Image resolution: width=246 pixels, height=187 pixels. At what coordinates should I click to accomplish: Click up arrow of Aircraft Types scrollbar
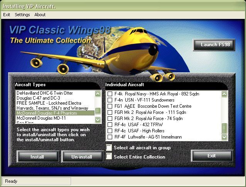[x=98, y=93]
